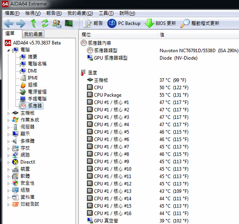Go up one level with green arrow

point(33,24)
